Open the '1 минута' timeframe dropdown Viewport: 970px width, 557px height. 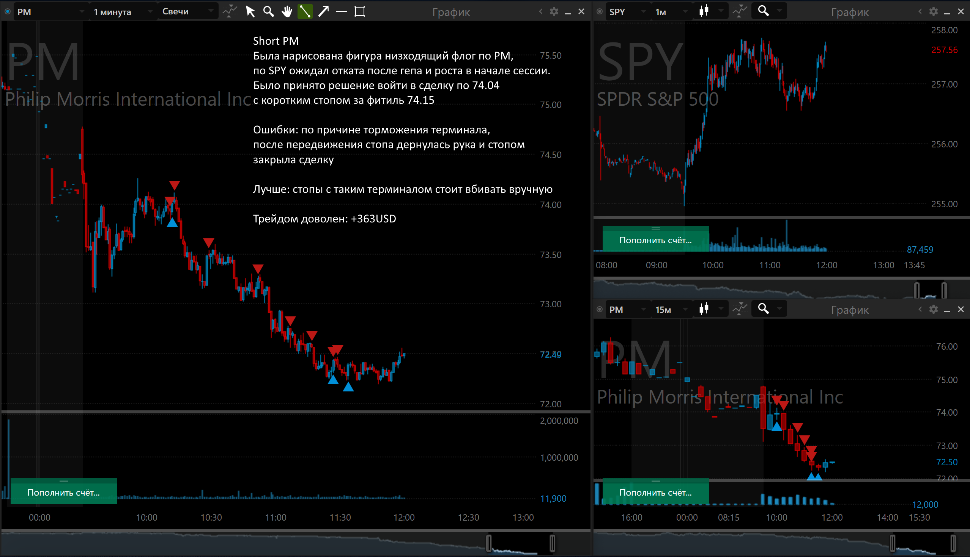(123, 11)
